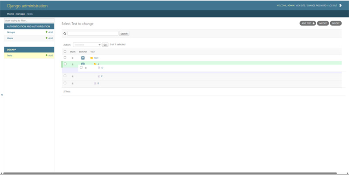Click the move handle in row A
This screenshot has height=175, width=349.
[72, 64]
